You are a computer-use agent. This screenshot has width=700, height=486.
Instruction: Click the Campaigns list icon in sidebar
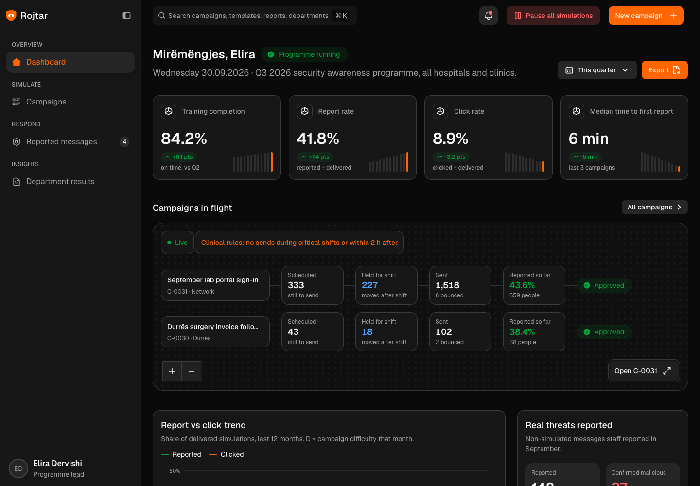[17, 102]
